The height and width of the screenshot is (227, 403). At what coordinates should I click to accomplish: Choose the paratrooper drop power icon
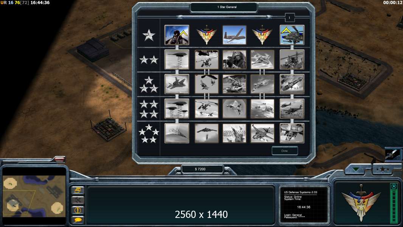(206, 60)
